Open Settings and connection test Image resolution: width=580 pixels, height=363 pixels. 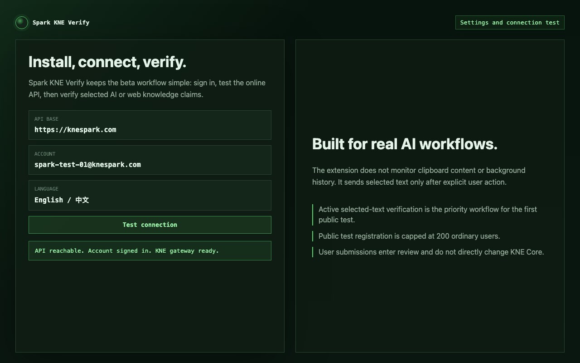[510, 23]
